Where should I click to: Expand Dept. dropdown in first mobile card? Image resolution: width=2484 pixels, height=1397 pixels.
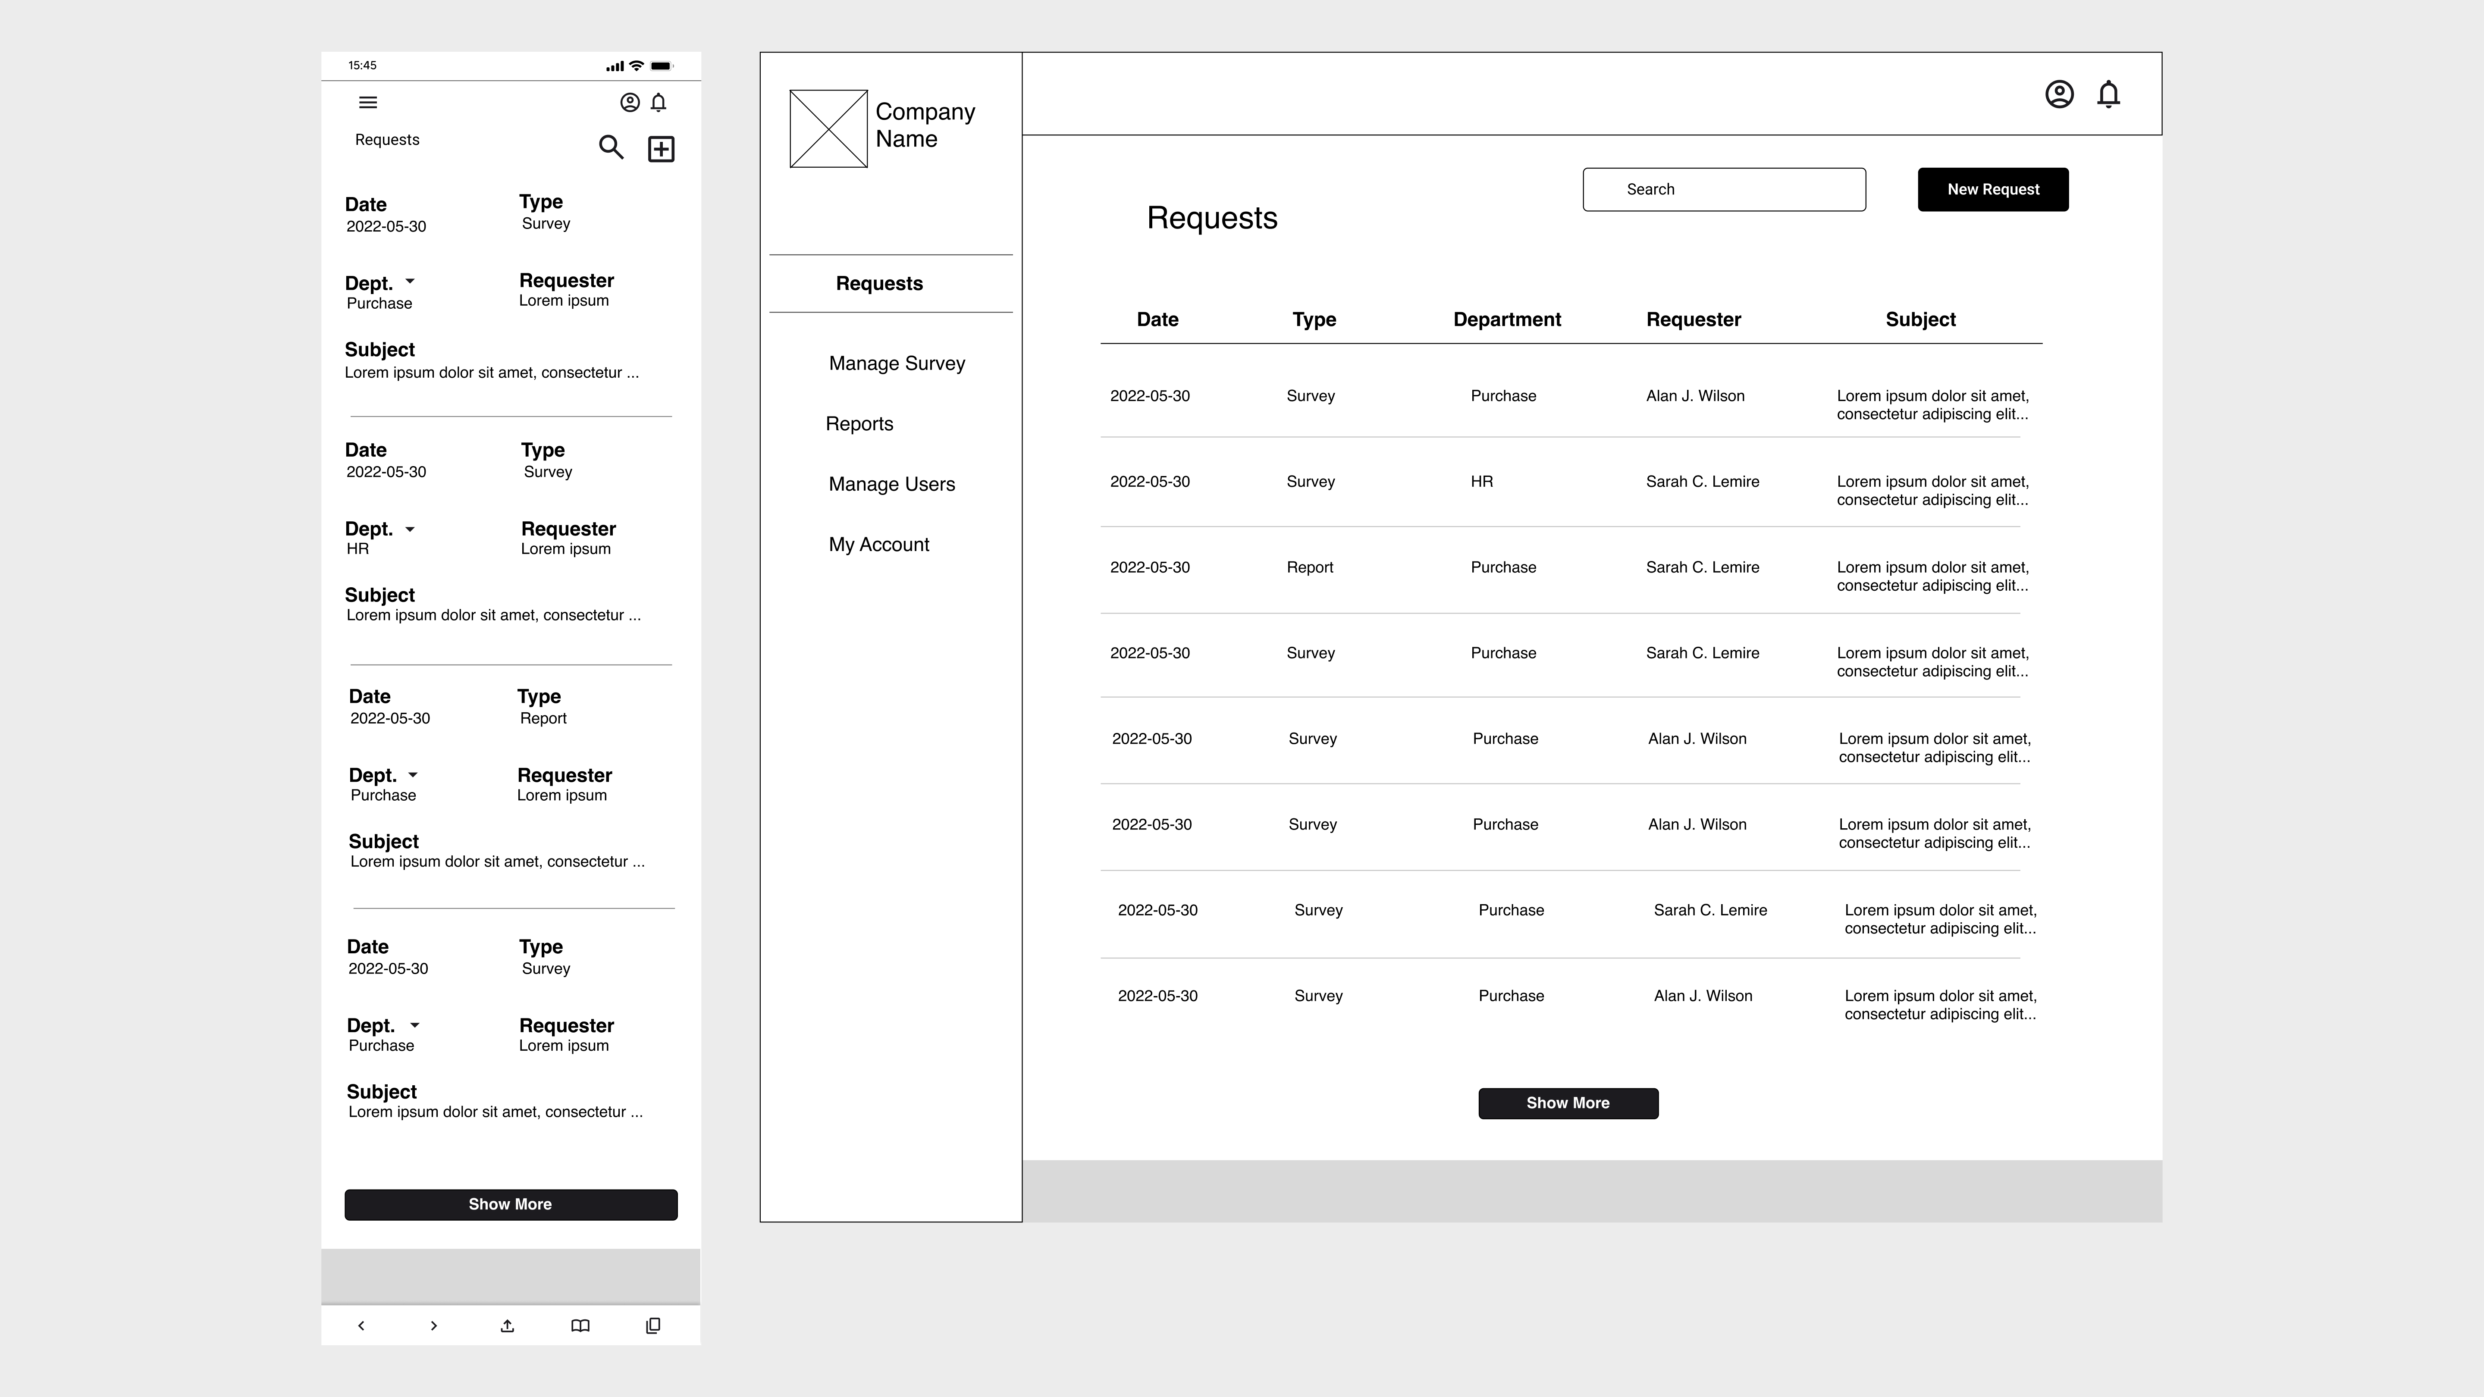coord(410,282)
